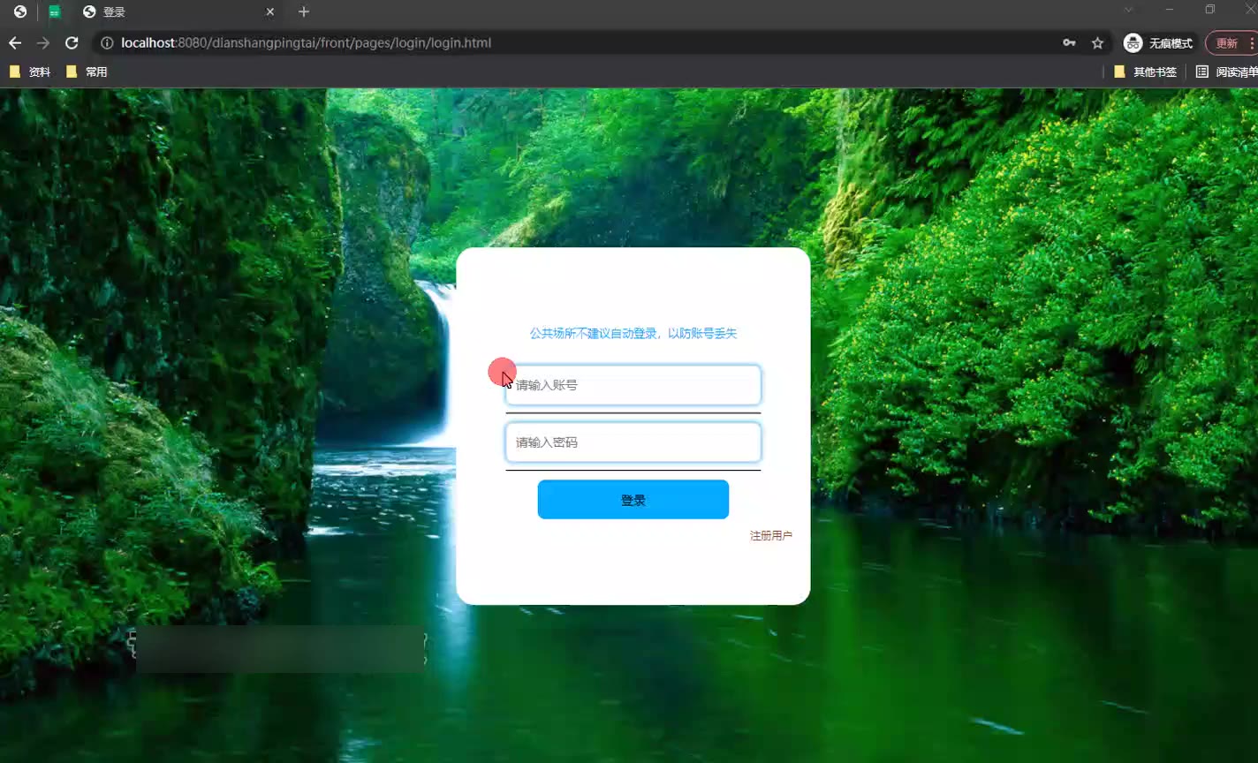Open the 其他书签 bookmarks folder
The height and width of the screenshot is (763, 1258).
[1145, 72]
